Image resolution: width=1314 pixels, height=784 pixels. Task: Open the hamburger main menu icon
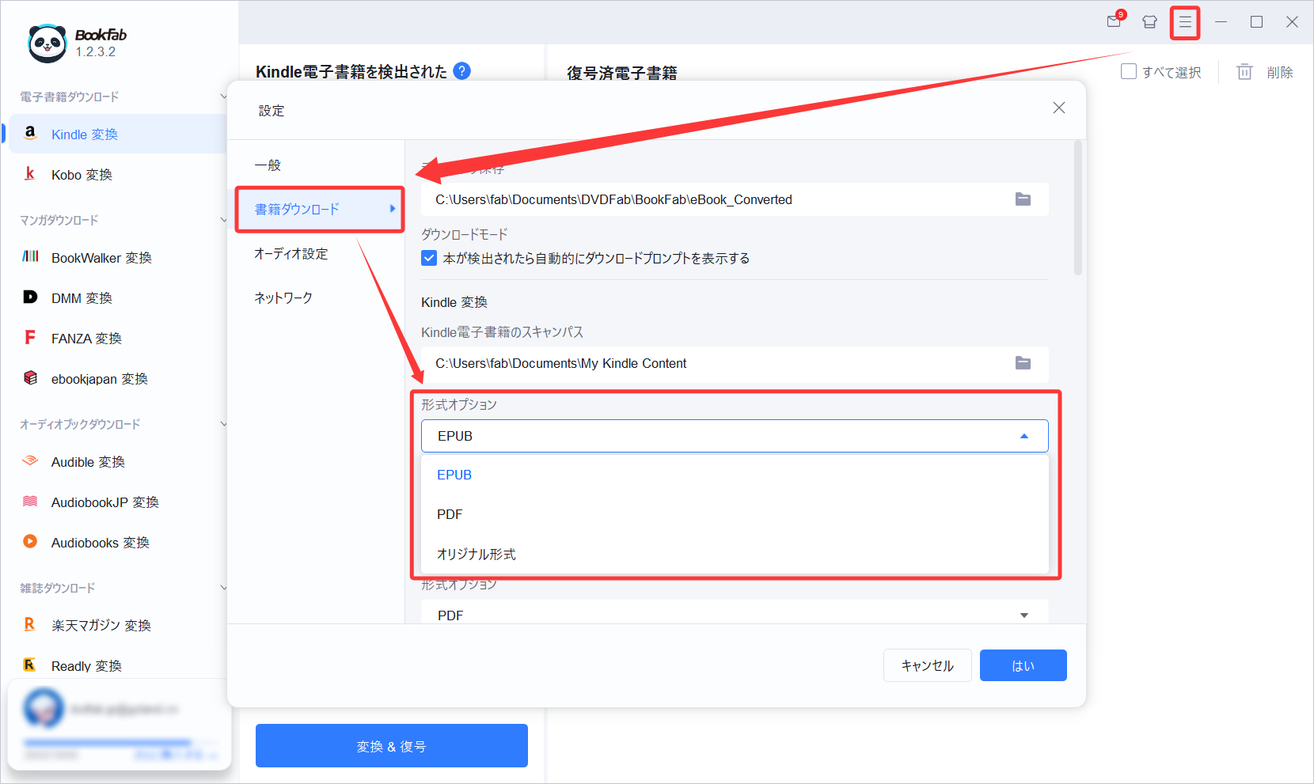pos(1185,22)
